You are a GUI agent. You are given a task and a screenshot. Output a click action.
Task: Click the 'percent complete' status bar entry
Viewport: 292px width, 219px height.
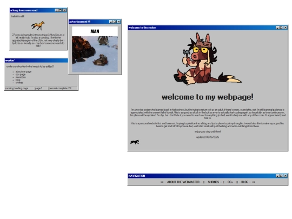click(63, 88)
